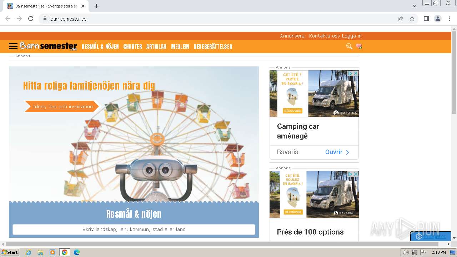This screenshot has width=457, height=257.
Task: Open the hamburger menu on Barnsemester
Action: click(13, 46)
